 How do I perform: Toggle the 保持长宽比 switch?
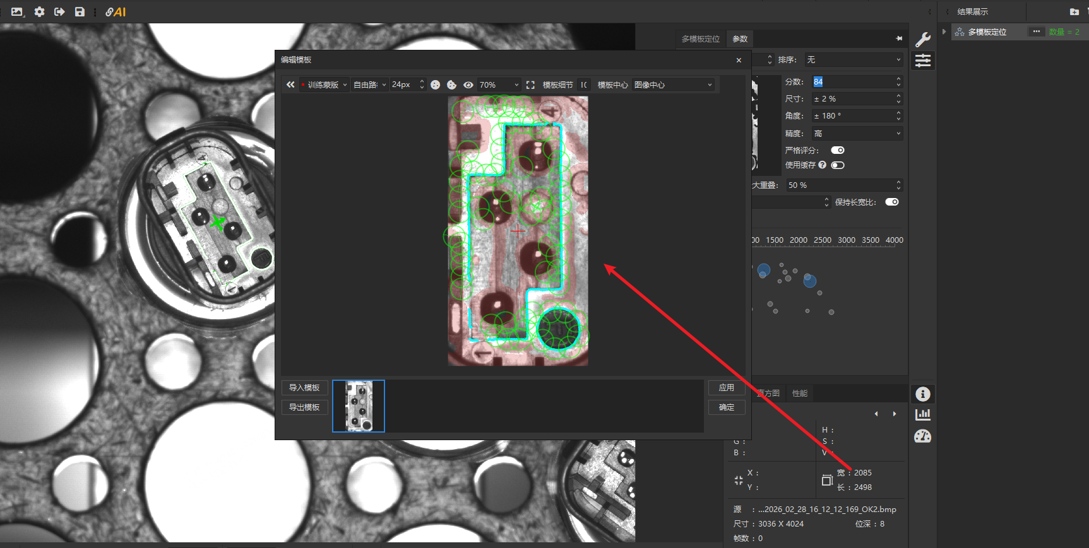coord(891,202)
